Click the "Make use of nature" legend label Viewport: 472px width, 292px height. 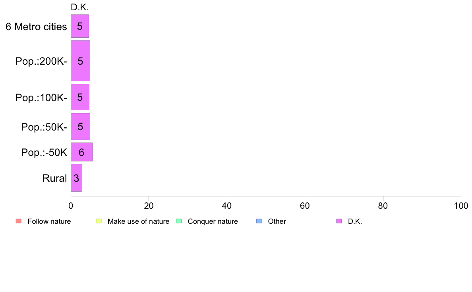point(138,221)
